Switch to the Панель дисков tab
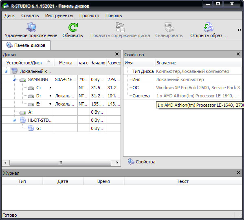This screenshot has width=244, height=220. pos(26,45)
